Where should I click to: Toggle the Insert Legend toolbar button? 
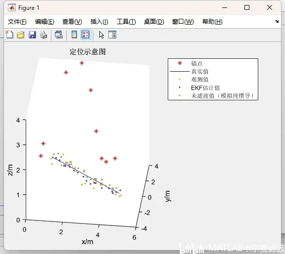(86, 35)
